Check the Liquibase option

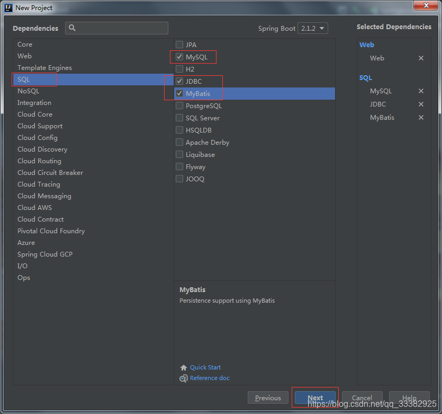pos(179,154)
